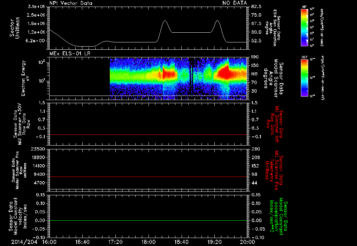Click the 16:40 time axis label
Image resolution: width=357 pixels, height=246 pixels.
[82, 242]
